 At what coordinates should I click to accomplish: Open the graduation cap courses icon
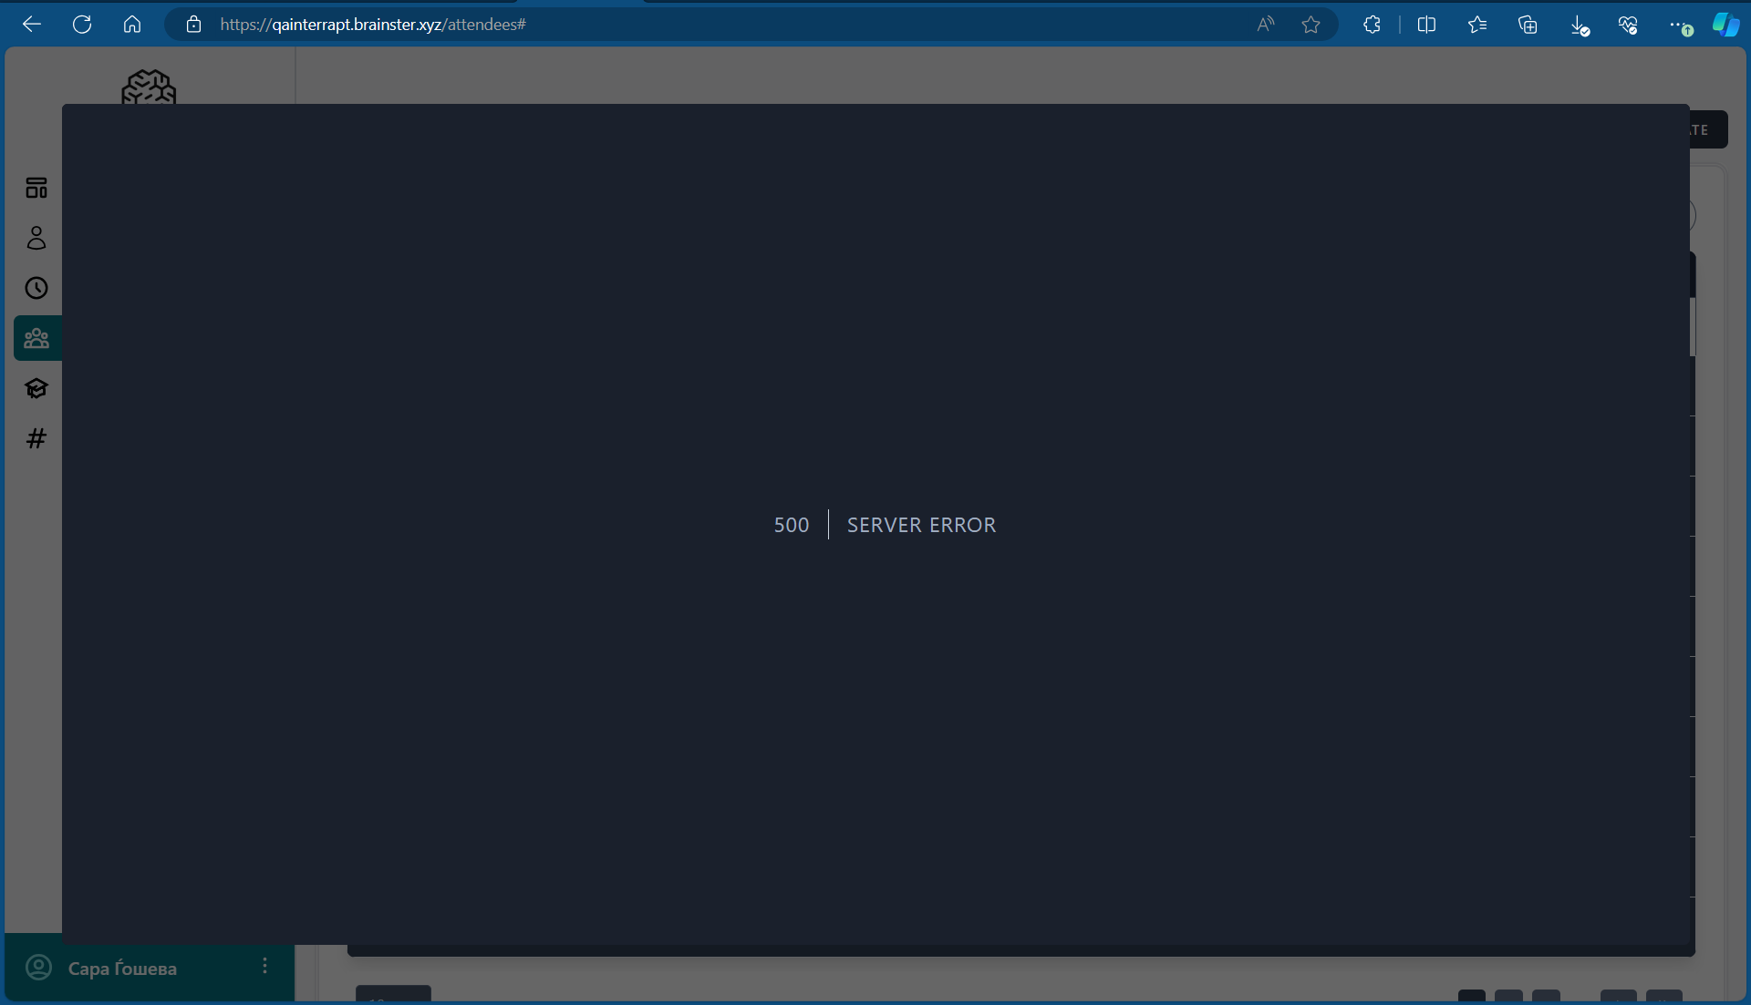click(x=36, y=388)
